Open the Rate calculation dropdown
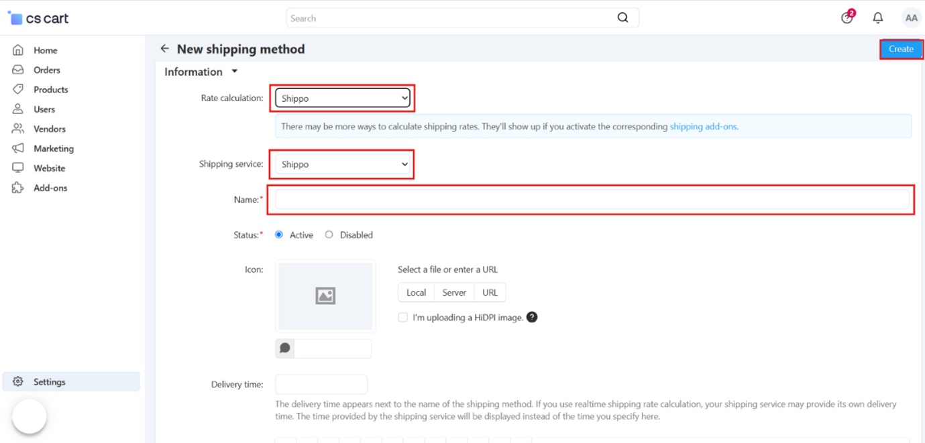 [x=343, y=99]
